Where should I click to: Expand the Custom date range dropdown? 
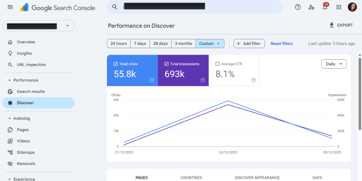[210, 43]
